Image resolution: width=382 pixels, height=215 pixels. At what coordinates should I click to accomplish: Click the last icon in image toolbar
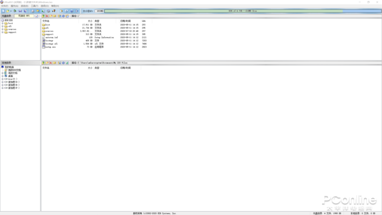[67, 16]
